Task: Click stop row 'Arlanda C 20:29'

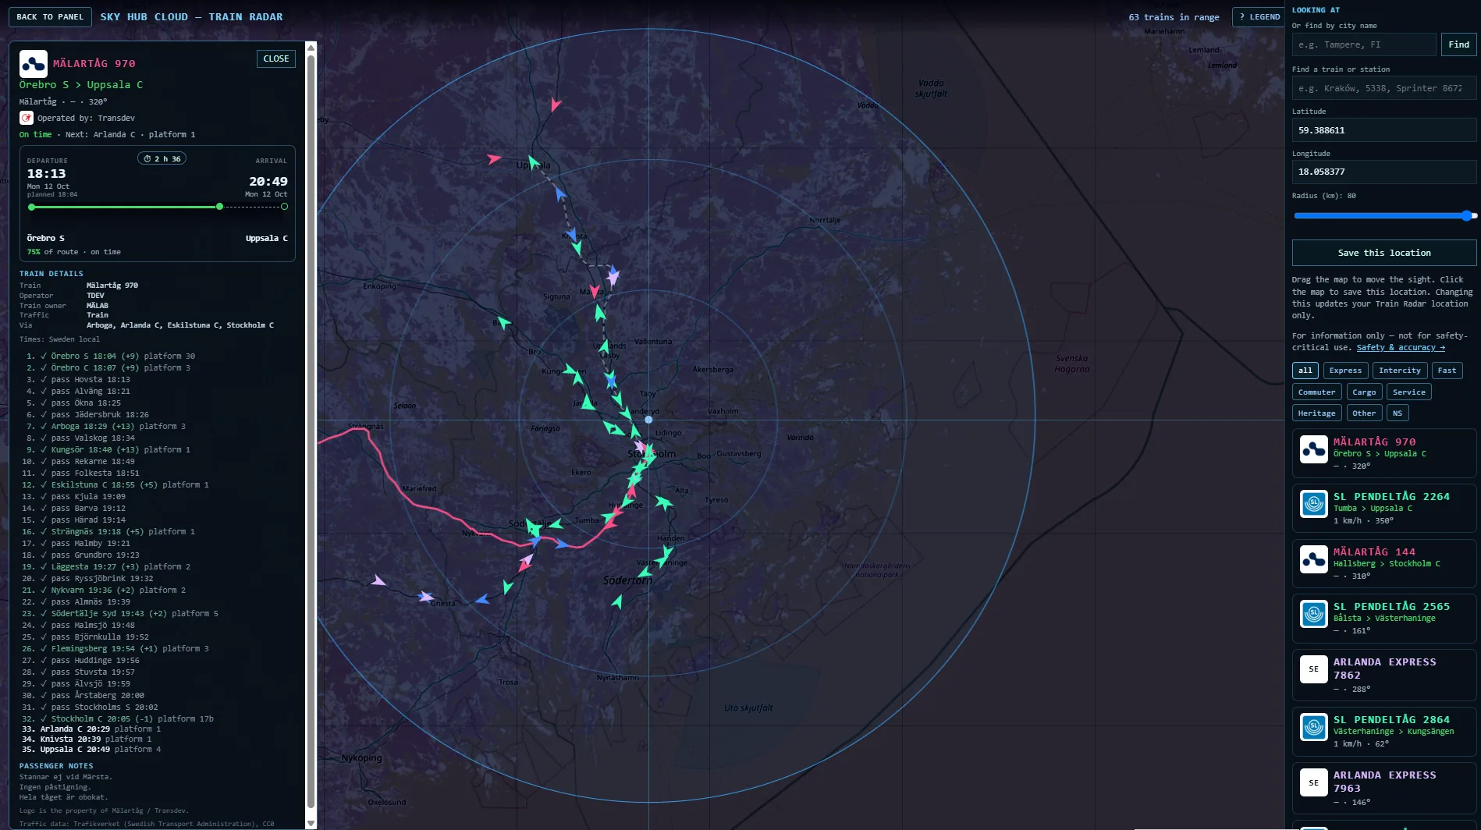Action: coord(92,729)
